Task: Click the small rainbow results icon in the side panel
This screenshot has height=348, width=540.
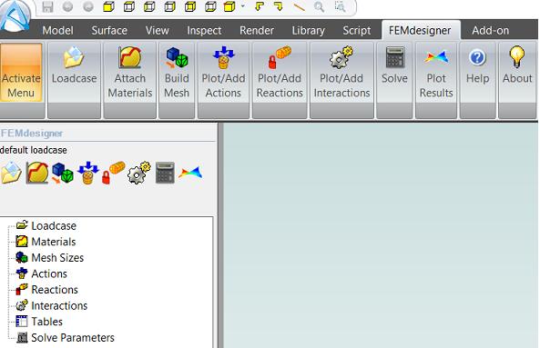Action: point(190,173)
